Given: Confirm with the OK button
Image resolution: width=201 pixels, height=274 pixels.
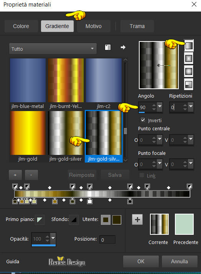Looking at the screenshot, I should (141, 261).
